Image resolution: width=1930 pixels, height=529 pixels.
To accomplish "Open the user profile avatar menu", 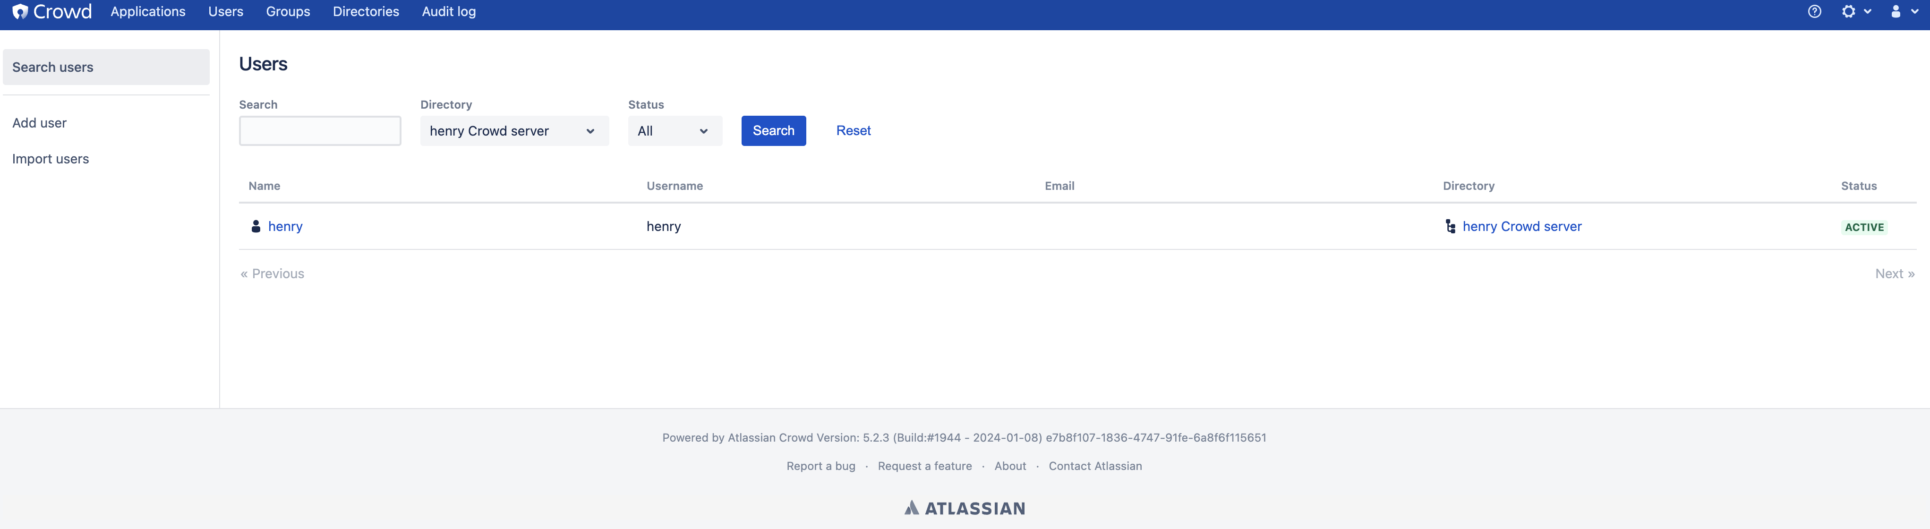I will (x=1896, y=11).
